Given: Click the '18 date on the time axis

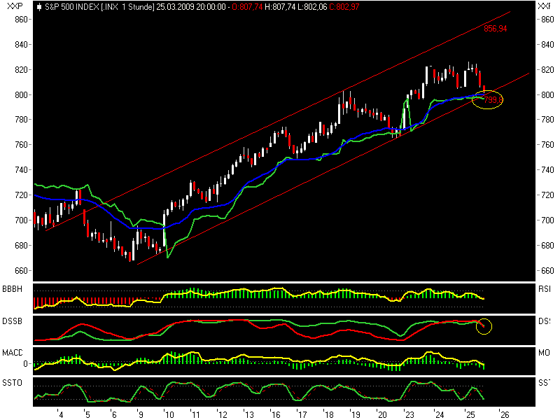Looking at the screenshot, I should pos(328,414).
